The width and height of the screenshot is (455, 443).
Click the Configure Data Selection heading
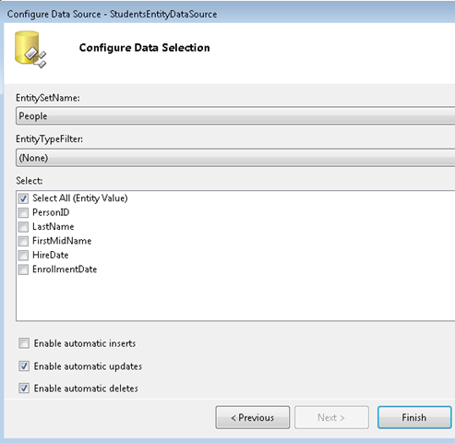[145, 48]
